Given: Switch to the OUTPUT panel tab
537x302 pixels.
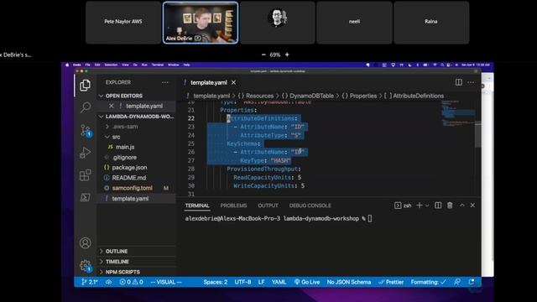Looking at the screenshot, I should click(x=268, y=206).
